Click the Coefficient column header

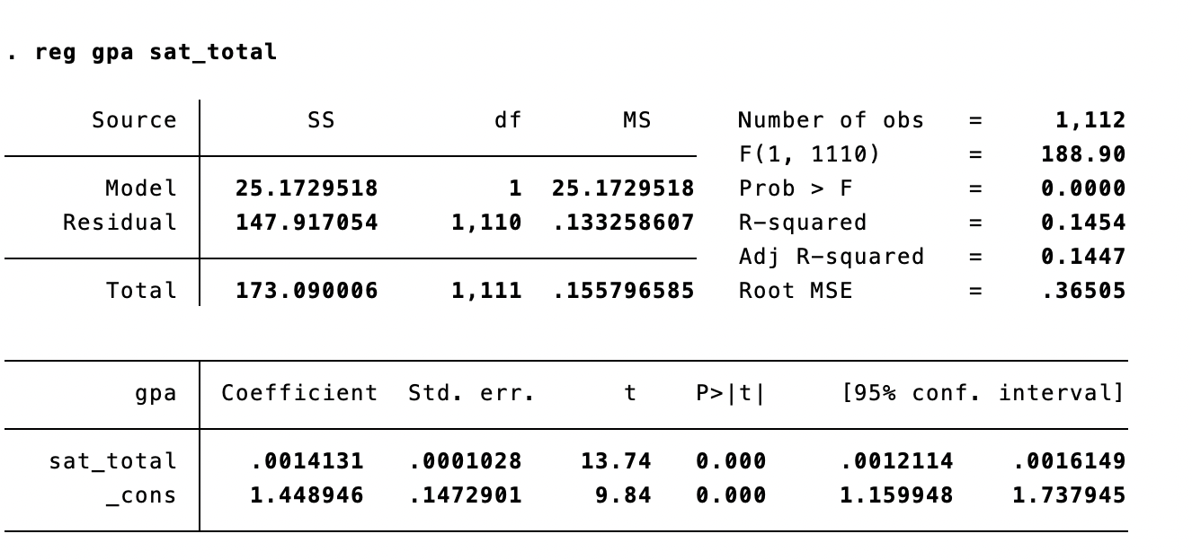coord(299,393)
